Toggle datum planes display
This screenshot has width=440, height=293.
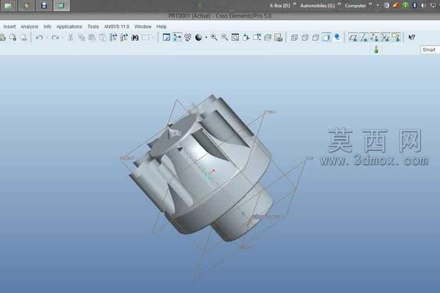(353, 37)
